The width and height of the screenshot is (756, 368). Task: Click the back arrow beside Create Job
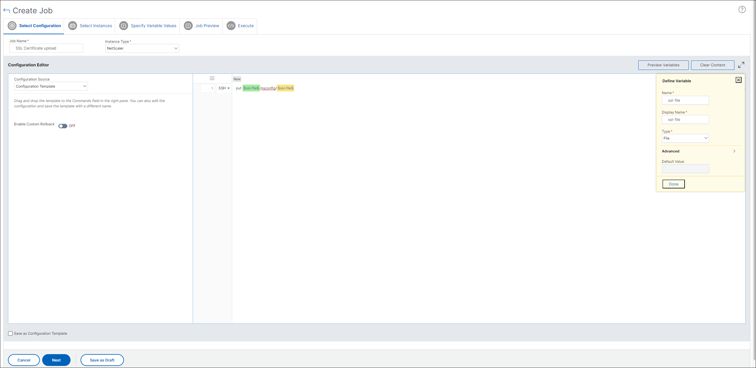click(6, 11)
